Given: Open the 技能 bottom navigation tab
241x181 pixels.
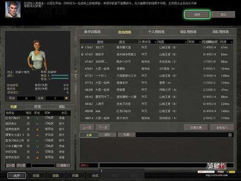Looking at the screenshot, I should point(36,176).
